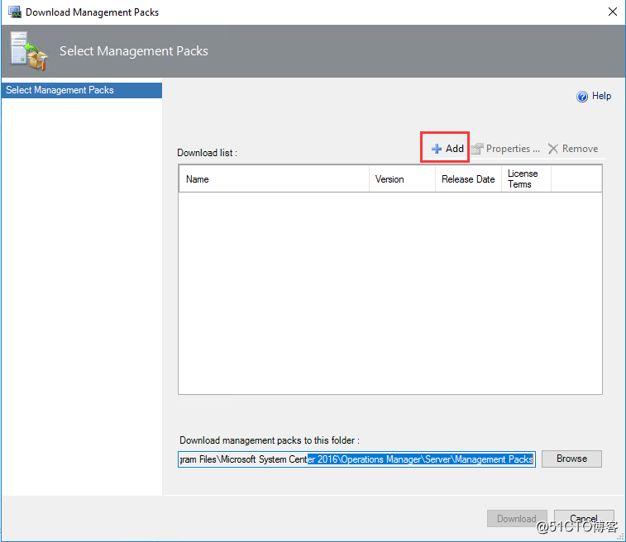This screenshot has height=542, width=626.
Task: Click the dialog title bar application icon
Action: [15, 12]
